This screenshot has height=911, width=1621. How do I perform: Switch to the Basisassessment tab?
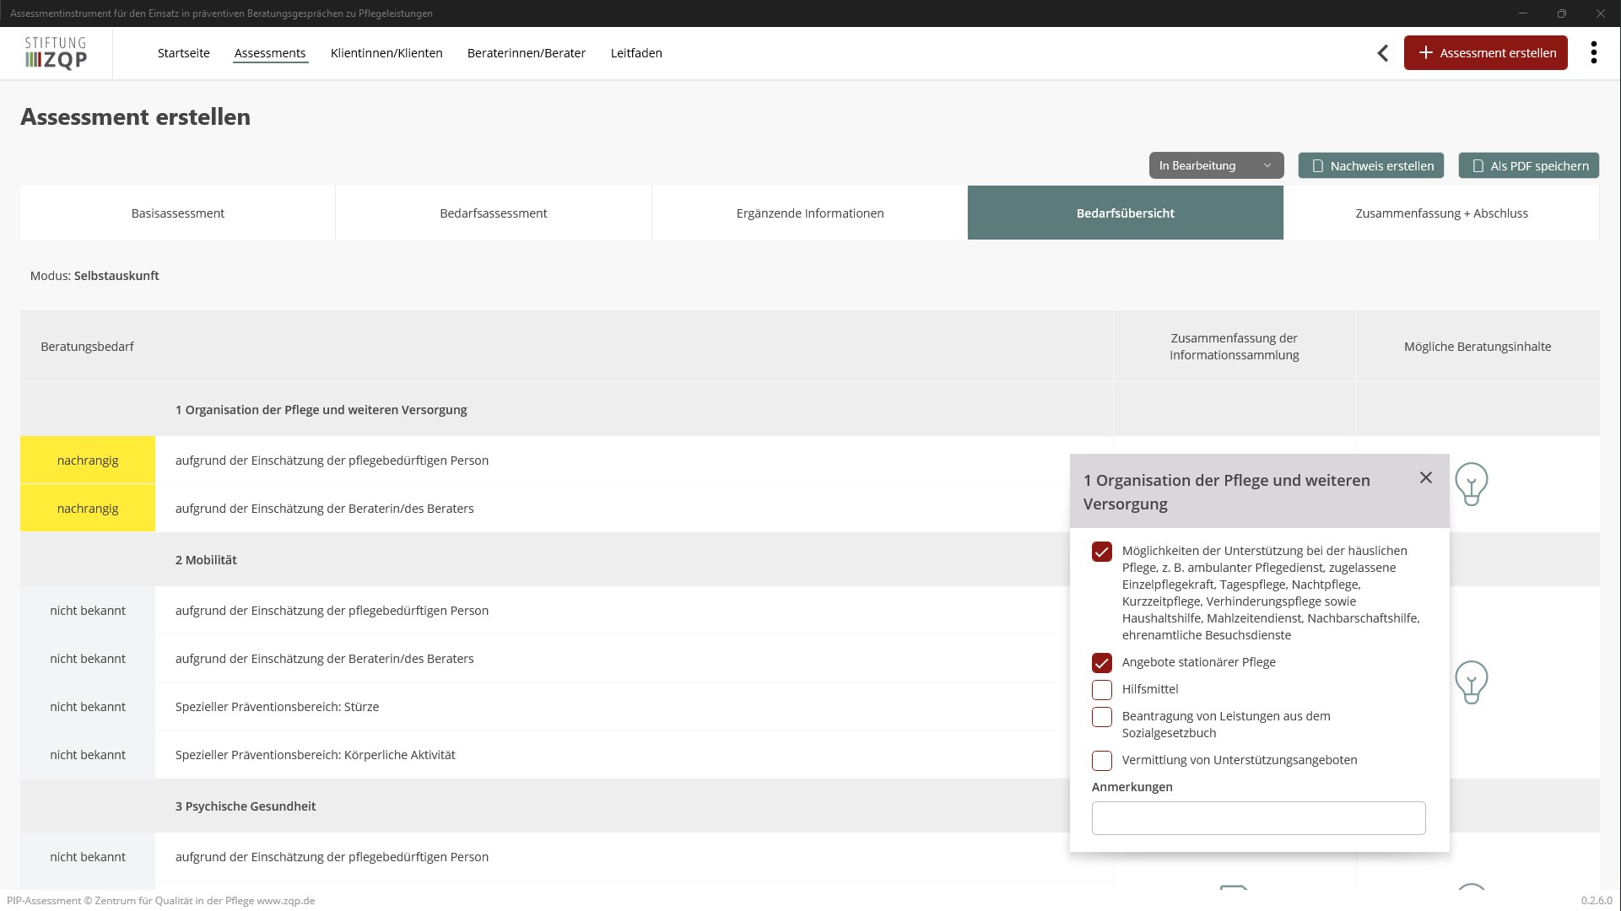pos(177,213)
